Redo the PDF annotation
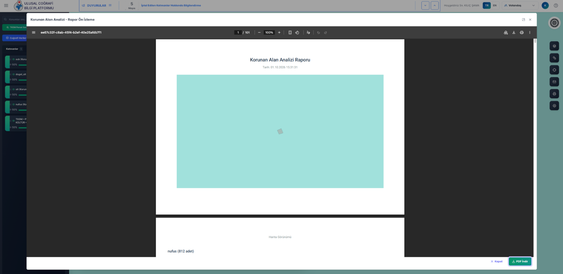The image size is (563, 274). [x=326, y=33]
